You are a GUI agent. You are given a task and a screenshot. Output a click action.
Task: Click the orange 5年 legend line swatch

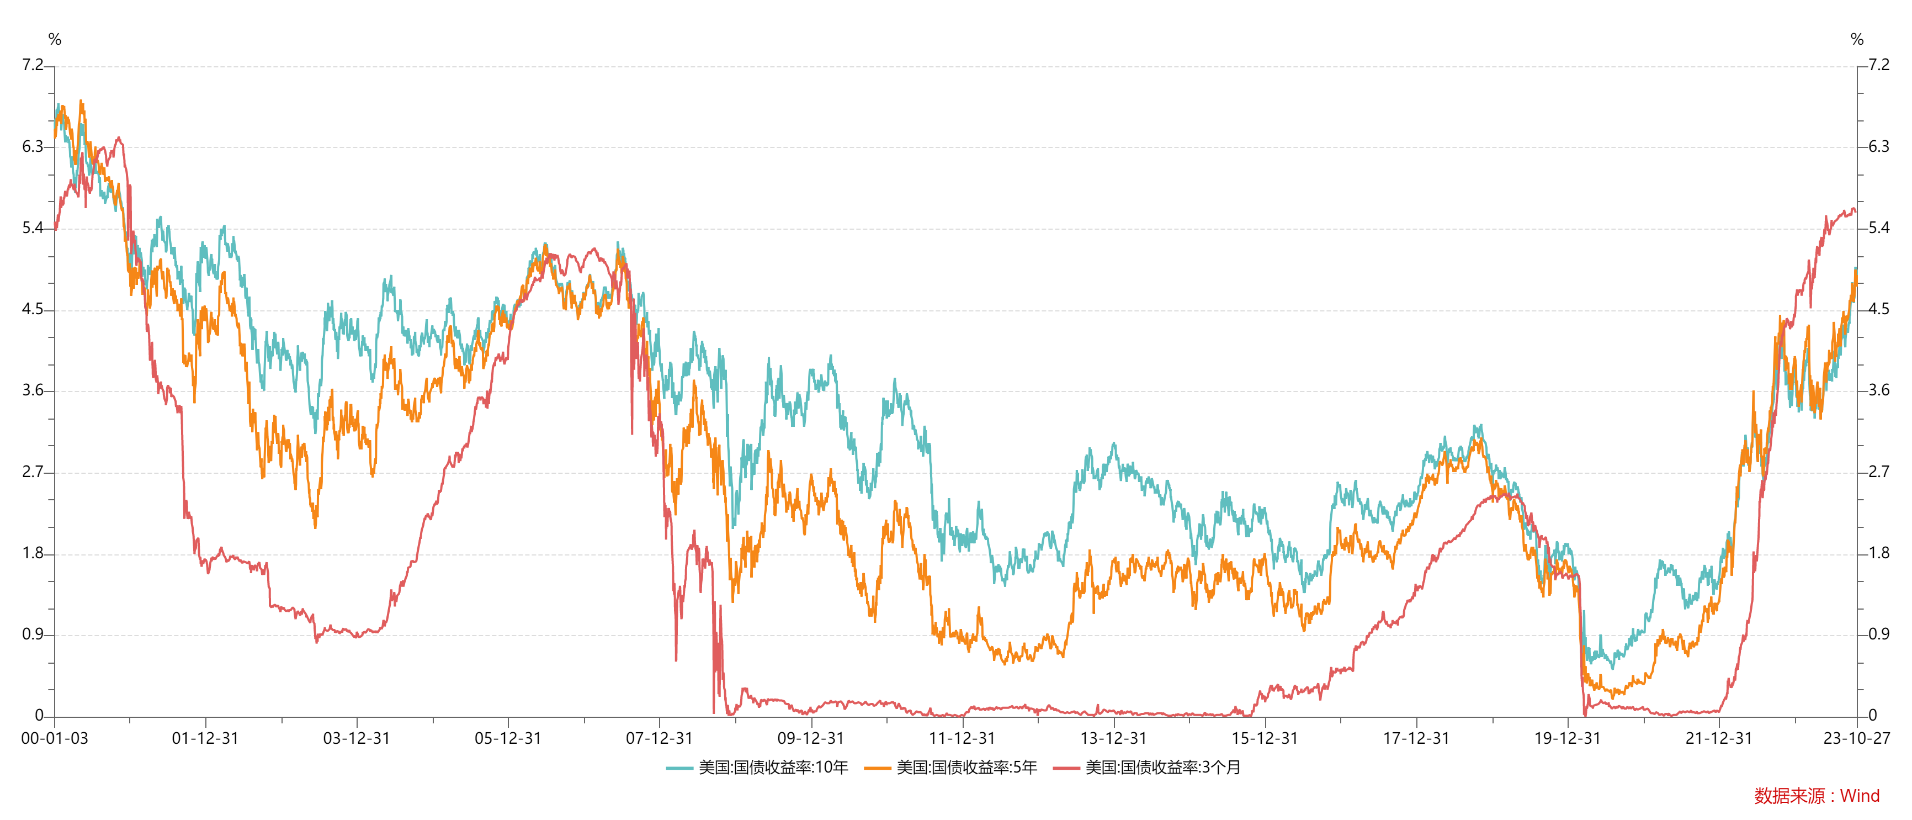[x=877, y=768]
